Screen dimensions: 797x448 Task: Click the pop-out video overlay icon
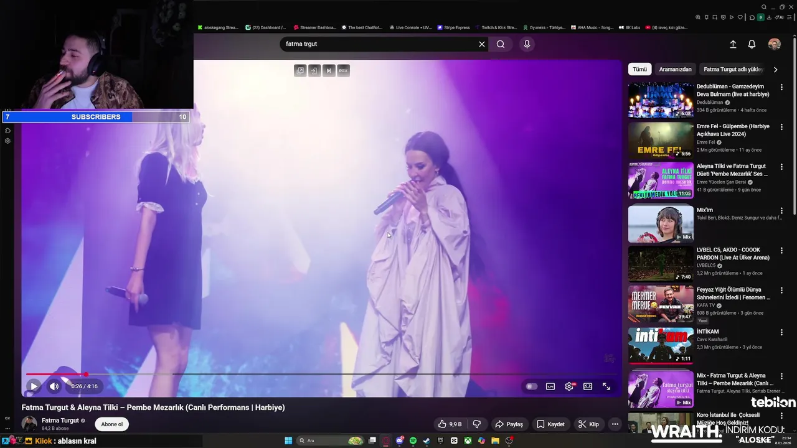coord(300,70)
